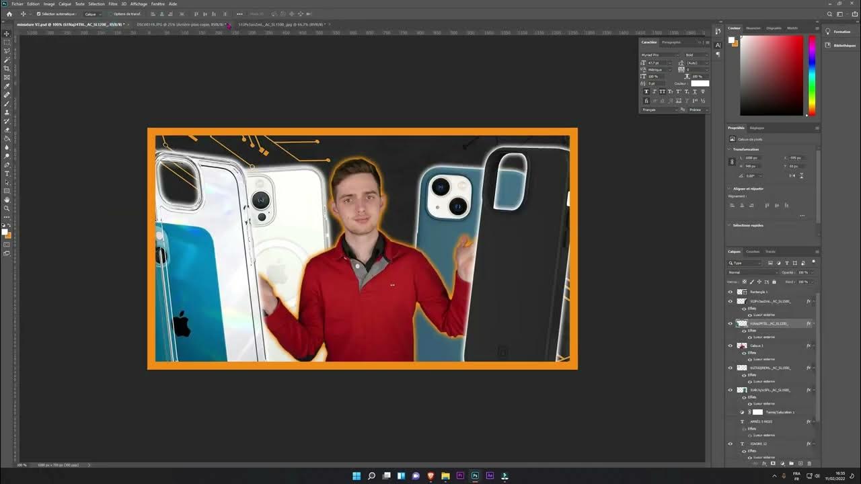Viewport: 861px width, 484px height.
Task: Add a layer style fx at panel bottom
Action: tap(763, 463)
